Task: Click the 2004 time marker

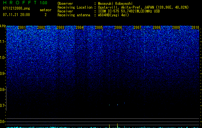Action: point(80,27)
